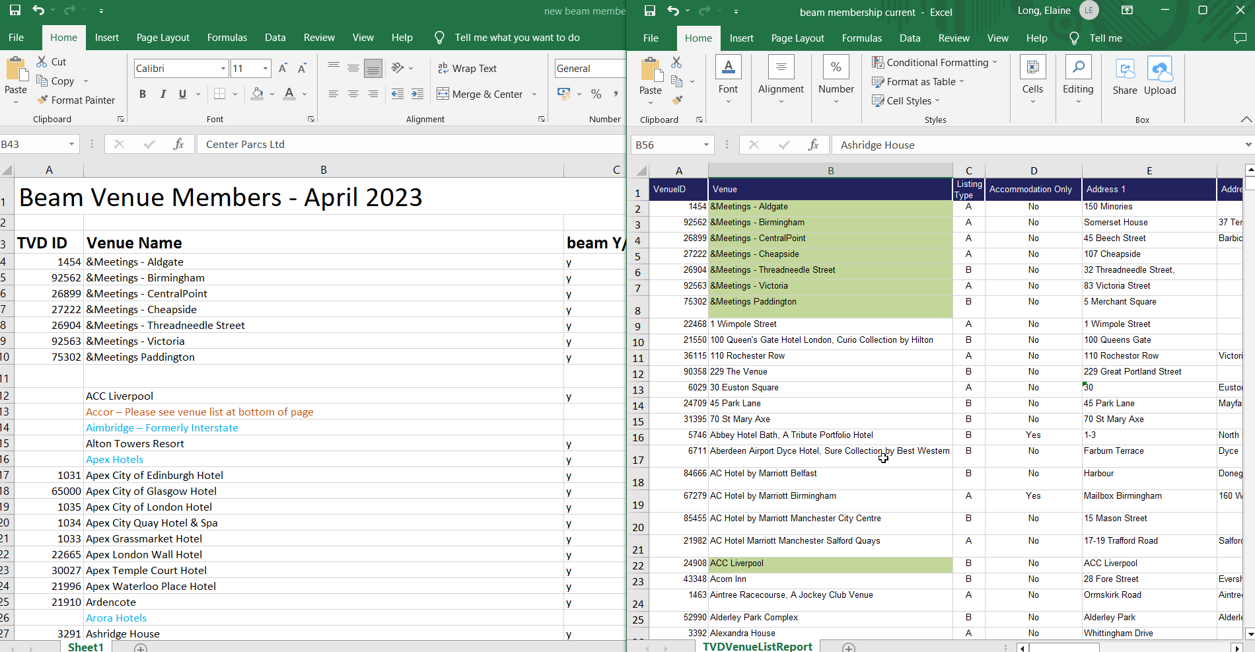Click Alignment group button in right window
The image size is (1255, 652).
click(x=781, y=79)
